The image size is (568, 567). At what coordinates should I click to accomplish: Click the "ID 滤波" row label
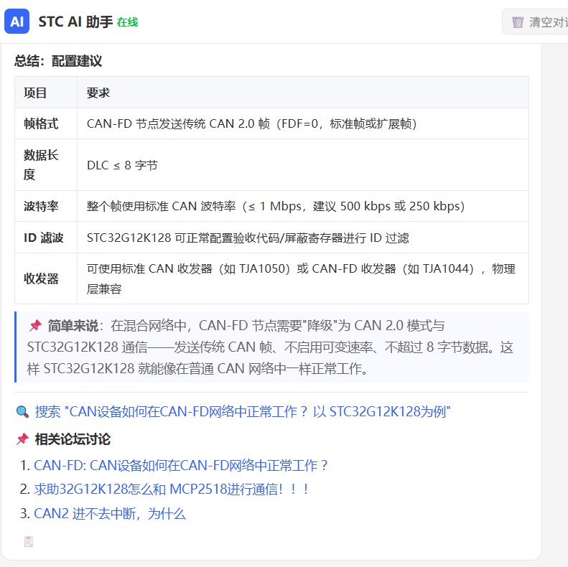[44, 238]
